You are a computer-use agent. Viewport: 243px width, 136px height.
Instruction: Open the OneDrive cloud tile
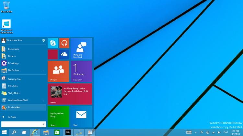64,54
